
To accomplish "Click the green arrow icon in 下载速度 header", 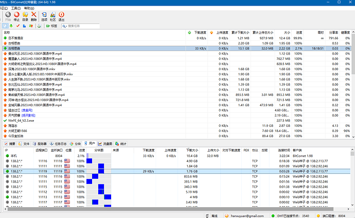I will [189, 32].
